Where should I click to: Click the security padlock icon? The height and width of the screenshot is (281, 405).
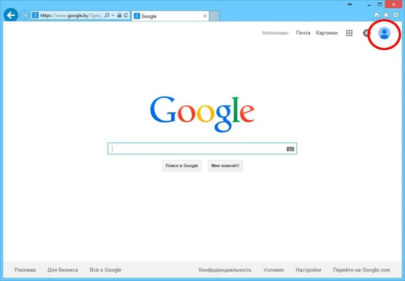click(x=119, y=15)
